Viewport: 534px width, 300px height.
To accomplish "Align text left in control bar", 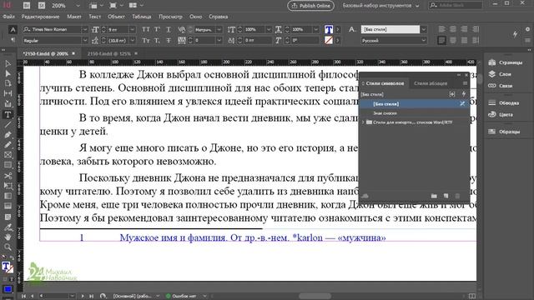I will [x=441, y=30].
